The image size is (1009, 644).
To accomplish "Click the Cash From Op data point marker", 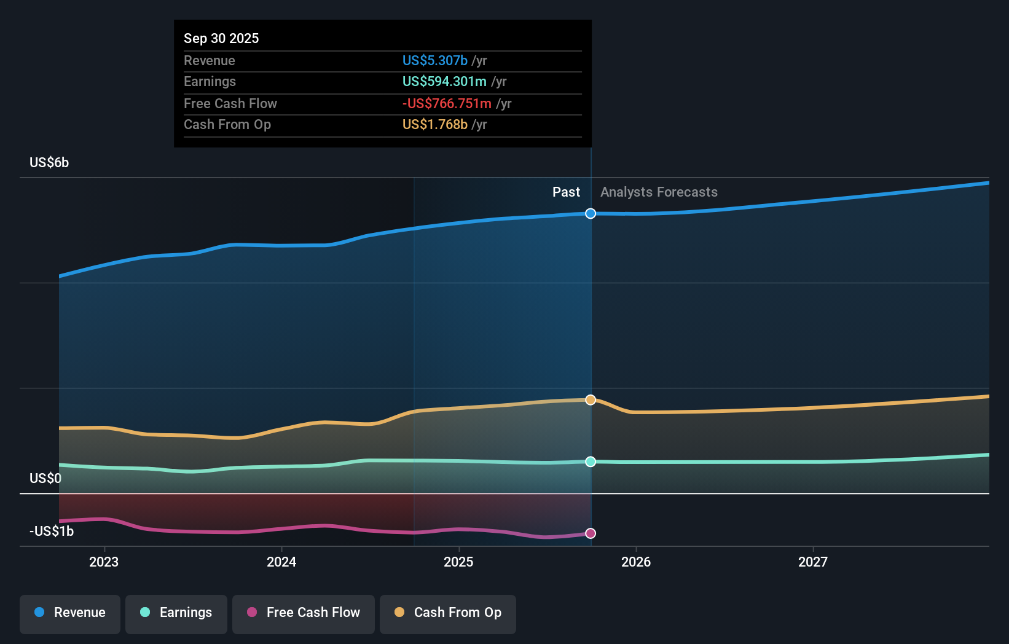I will point(591,399).
